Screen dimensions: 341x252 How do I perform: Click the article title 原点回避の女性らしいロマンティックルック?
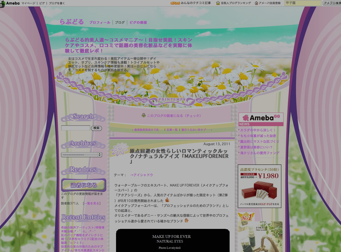coord(179,156)
